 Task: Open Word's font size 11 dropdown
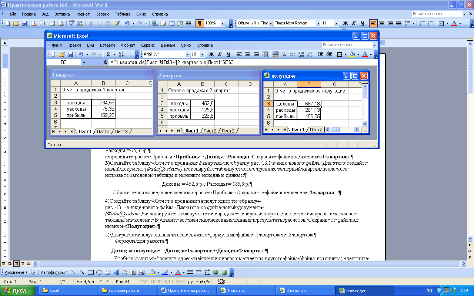point(336,23)
